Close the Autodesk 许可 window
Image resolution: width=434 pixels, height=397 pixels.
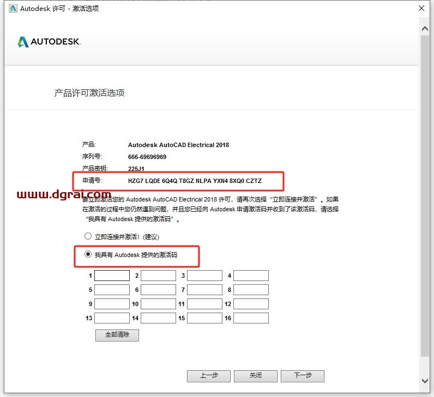click(421, 8)
